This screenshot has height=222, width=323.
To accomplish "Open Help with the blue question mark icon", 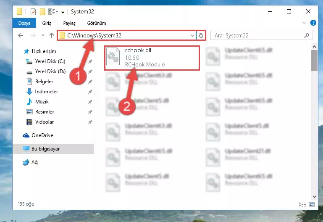I will point(313,23).
